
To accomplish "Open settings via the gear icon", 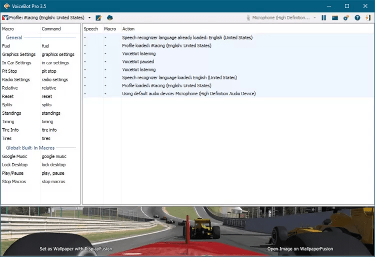I will coord(346,17).
